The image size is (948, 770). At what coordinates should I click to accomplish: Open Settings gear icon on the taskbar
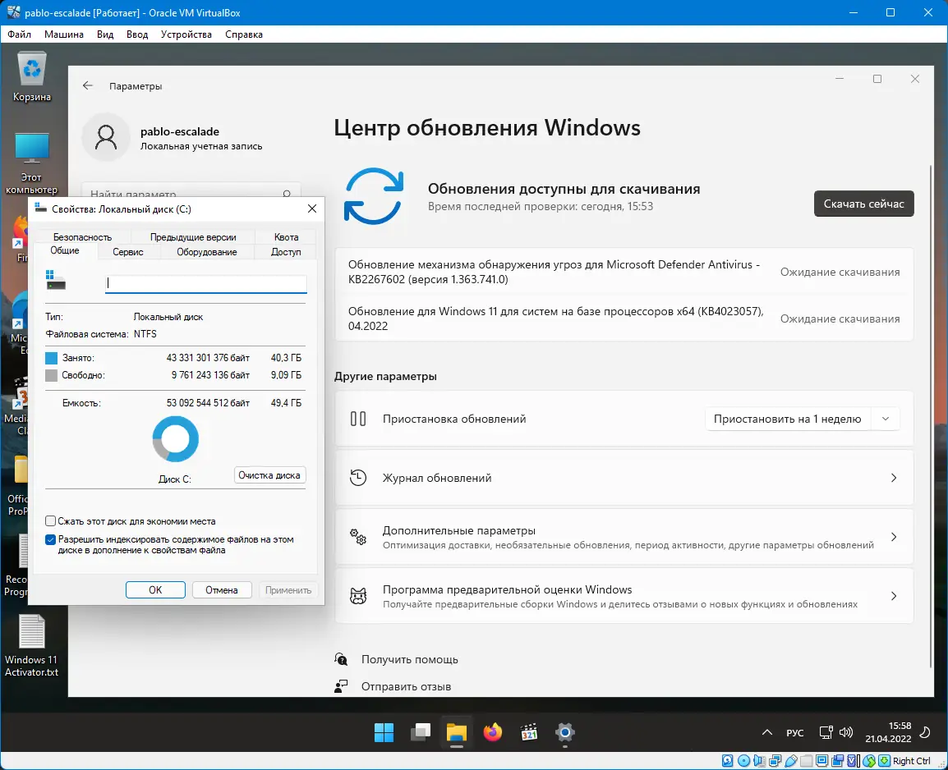[x=564, y=732]
